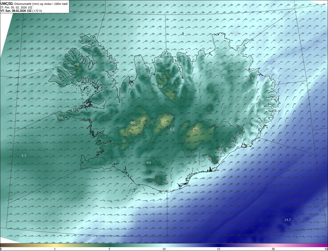Click the 0 tick on the colour scale
Image resolution: width=328 pixels, height=251 pixels.
[1, 249]
